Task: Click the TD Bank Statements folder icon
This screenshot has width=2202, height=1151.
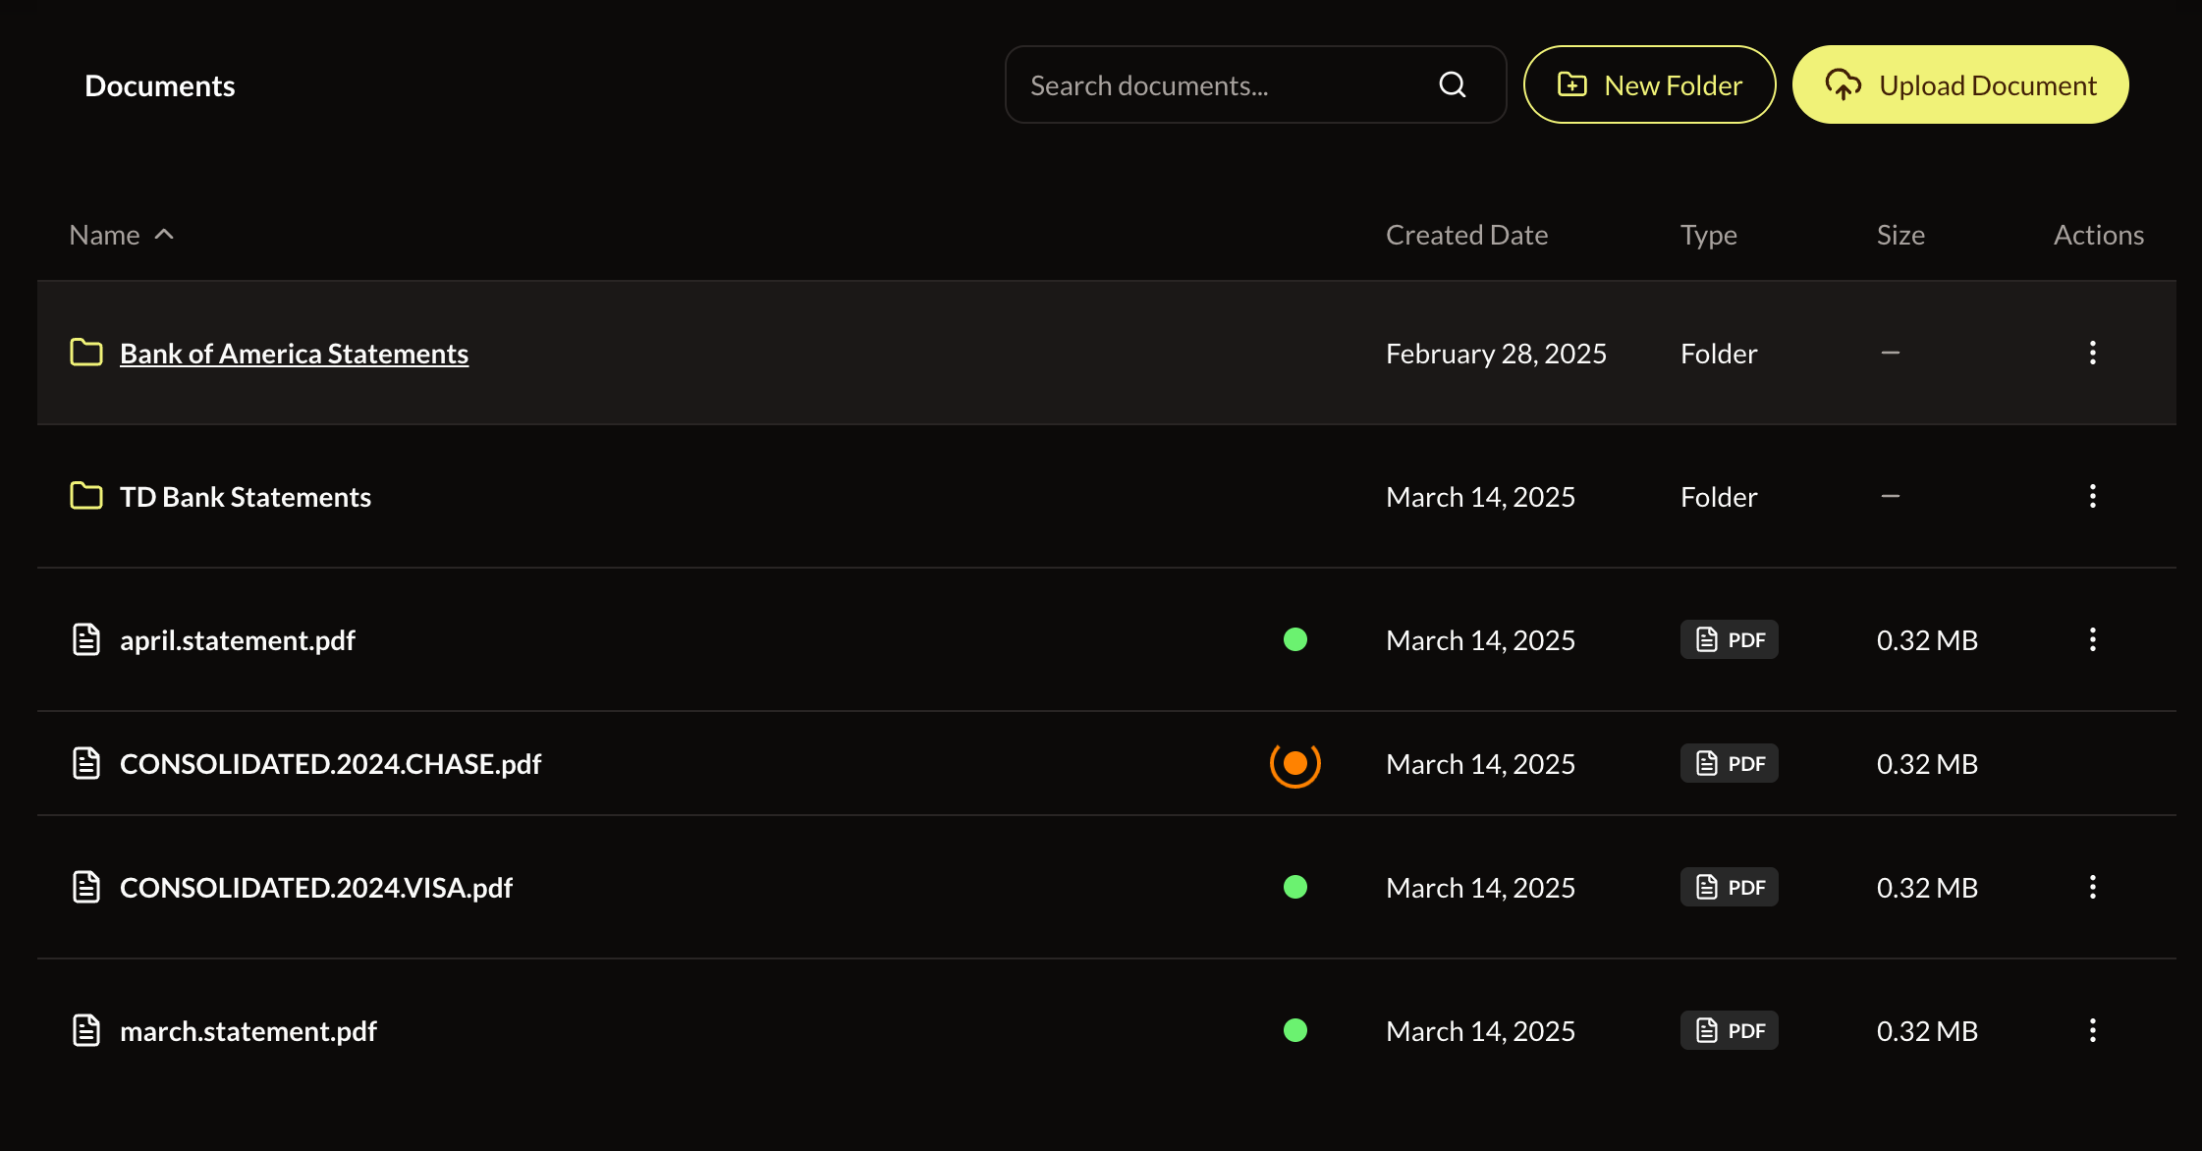Action: pyautogui.click(x=86, y=496)
